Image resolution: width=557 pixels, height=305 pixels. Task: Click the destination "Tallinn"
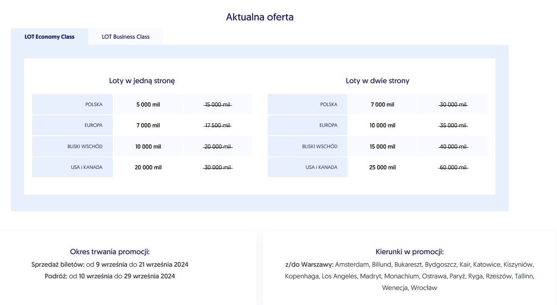[525, 276]
